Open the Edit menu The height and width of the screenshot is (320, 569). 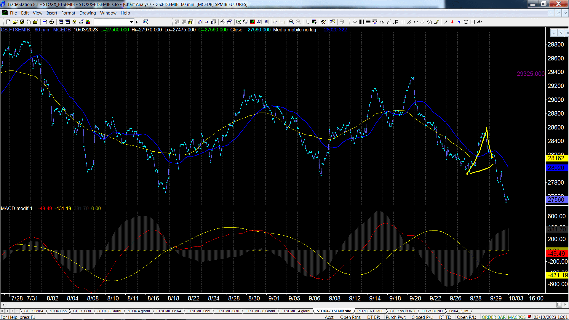tap(25, 13)
